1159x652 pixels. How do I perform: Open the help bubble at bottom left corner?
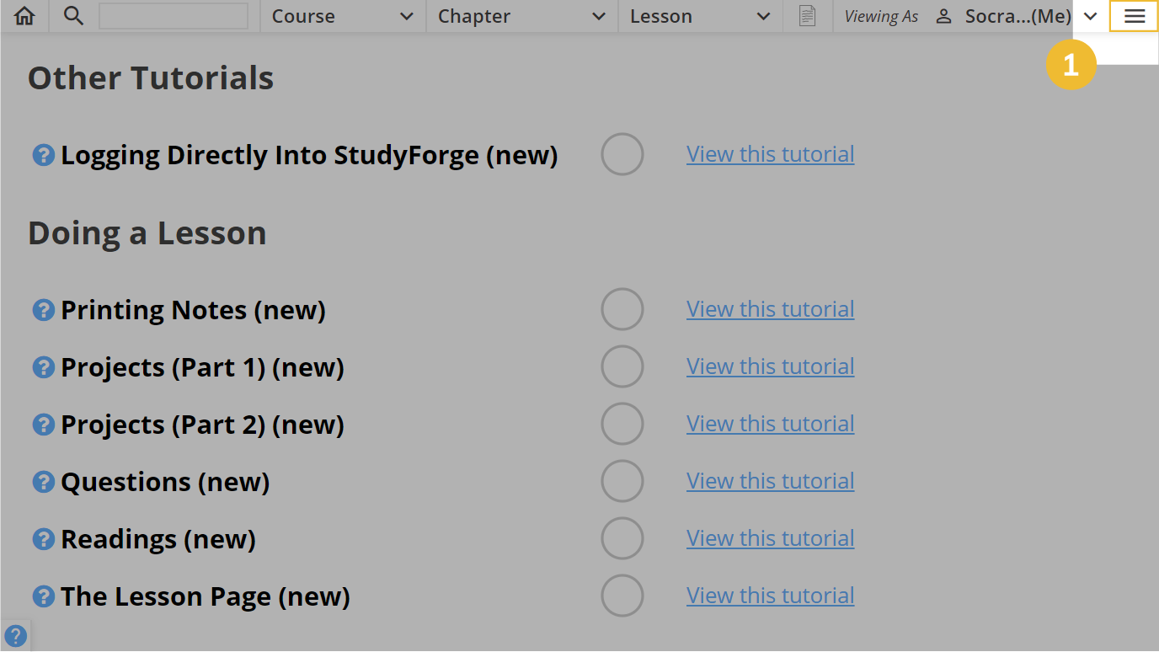coord(15,635)
